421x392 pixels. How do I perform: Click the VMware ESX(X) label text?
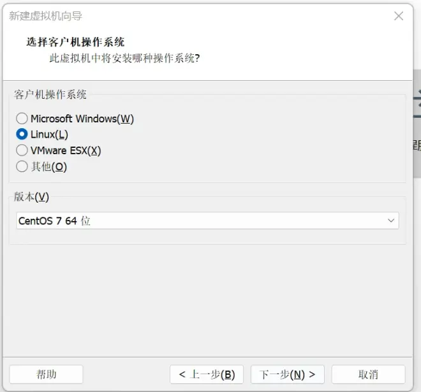[x=66, y=150]
